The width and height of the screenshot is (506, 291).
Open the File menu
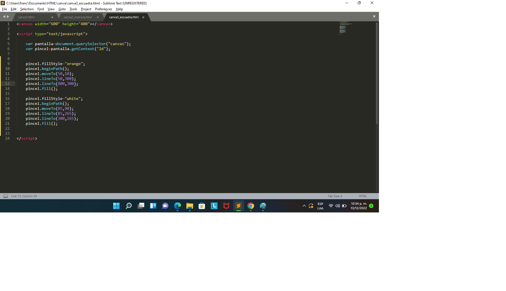pyautogui.click(x=4, y=9)
